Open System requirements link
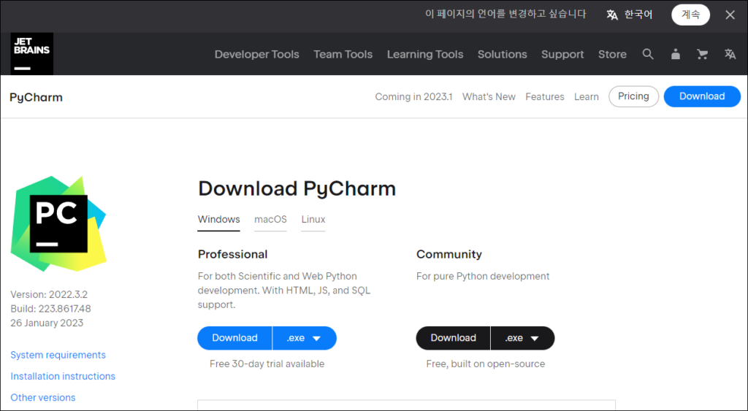This screenshot has width=748, height=411. [58, 355]
